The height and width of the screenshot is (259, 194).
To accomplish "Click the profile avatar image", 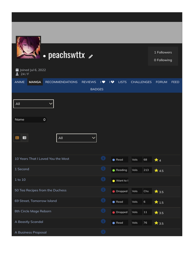I will [x=28, y=48].
